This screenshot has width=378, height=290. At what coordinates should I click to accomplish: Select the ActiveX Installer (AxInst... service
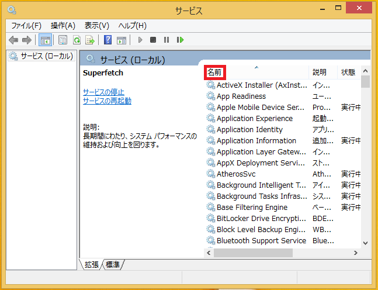(x=262, y=85)
